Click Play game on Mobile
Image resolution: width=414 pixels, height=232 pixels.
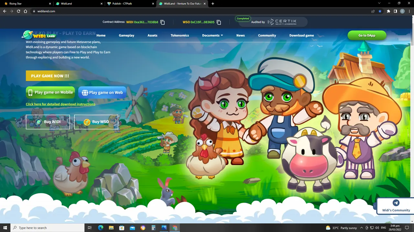tap(50, 92)
